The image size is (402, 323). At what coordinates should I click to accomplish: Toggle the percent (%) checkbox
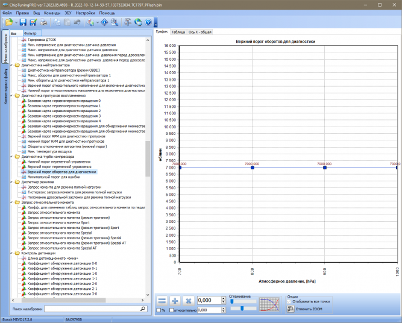(x=159, y=310)
